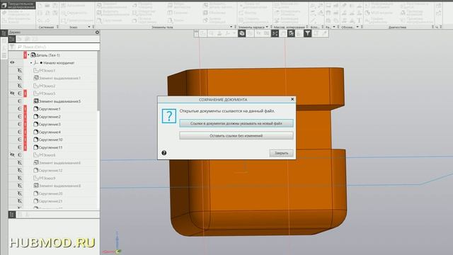Choose references should point to new file
The image size is (453, 255).
[x=236, y=123]
